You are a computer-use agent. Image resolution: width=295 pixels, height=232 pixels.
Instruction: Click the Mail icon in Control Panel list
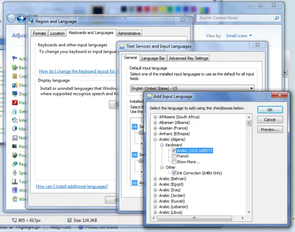(15, 129)
